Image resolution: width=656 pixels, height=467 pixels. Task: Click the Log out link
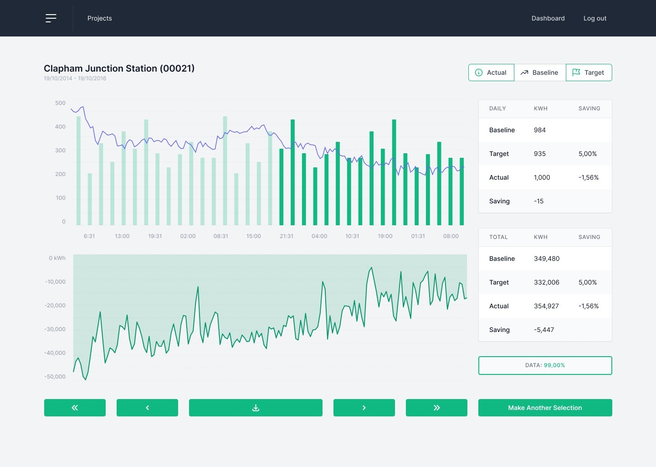(x=594, y=18)
